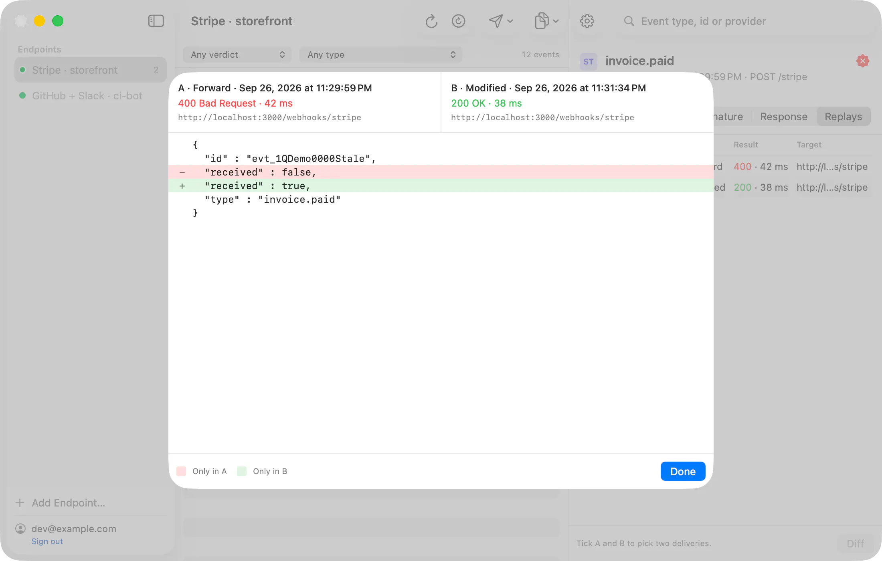Click the Add Endpoint plus icon

tap(20, 502)
